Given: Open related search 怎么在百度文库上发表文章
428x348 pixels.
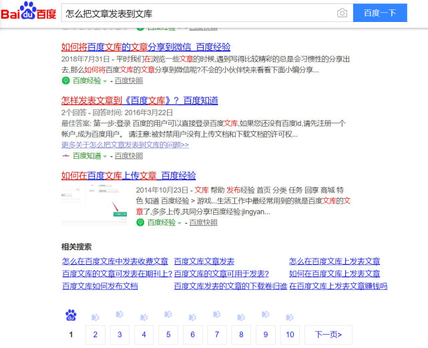Looking at the screenshot, I should (x=335, y=261).
